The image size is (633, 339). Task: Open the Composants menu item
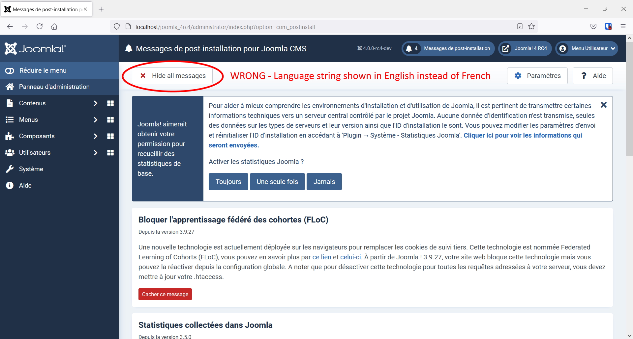(37, 136)
